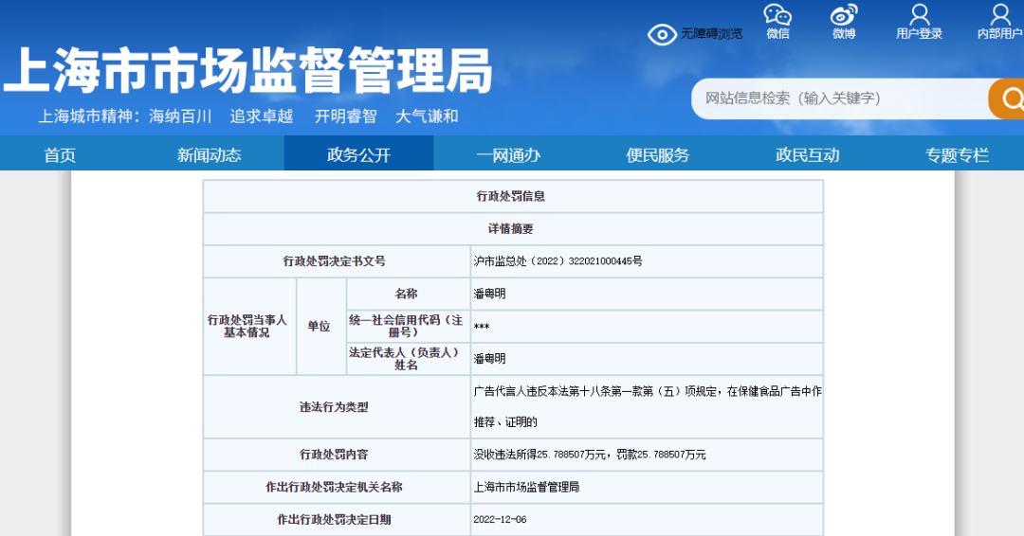Open the 新闻动态 navigation tab
Screen dimensions: 1024x536
(x=210, y=154)
